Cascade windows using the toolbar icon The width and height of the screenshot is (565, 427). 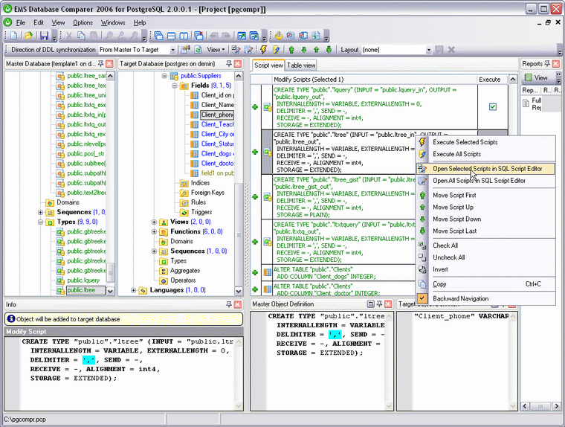click(x=159, y=36)
